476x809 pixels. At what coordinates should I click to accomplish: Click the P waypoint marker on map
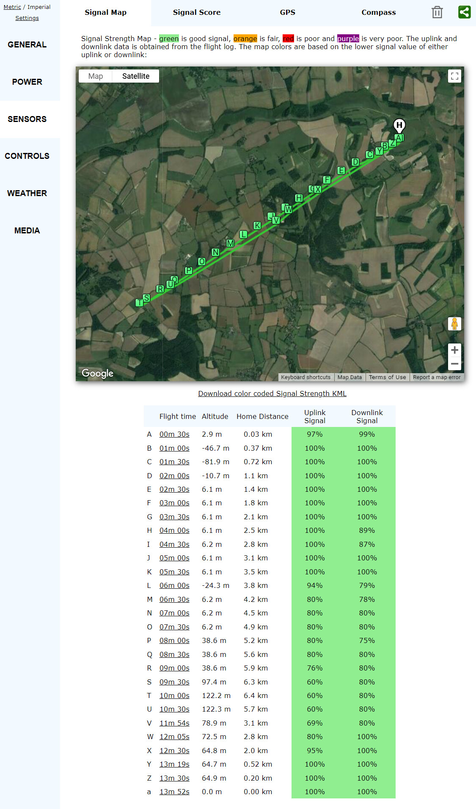(x=189, y=270)
